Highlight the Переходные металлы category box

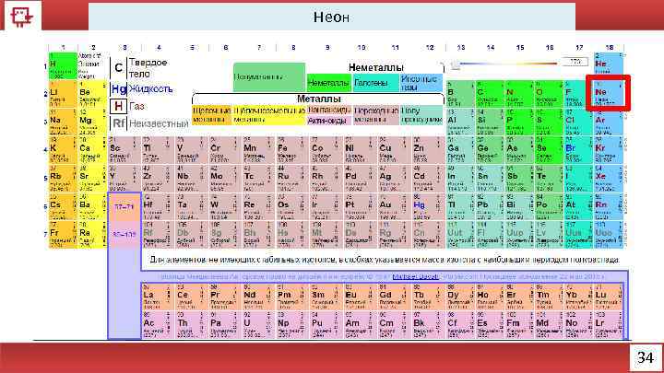tap(376, 115)
